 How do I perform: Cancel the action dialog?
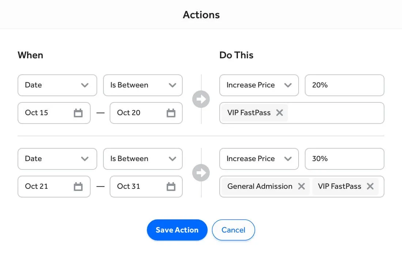pyautogui.click(x=233, y=230)
